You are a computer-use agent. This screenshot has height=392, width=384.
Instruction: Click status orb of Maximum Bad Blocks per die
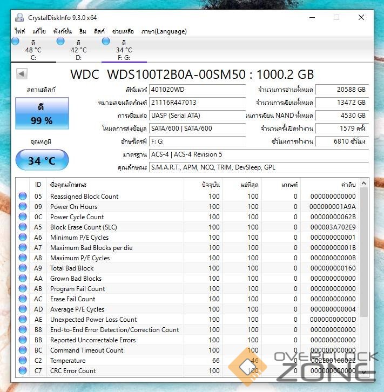pos(23,247)
